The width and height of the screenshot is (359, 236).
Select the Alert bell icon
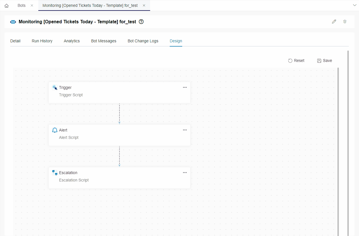click(54, 130)
